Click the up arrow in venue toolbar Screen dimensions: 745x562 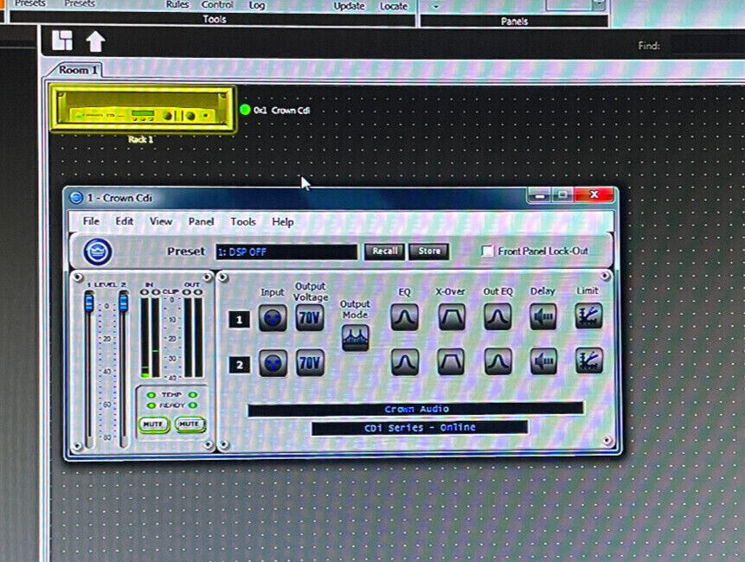95,42
